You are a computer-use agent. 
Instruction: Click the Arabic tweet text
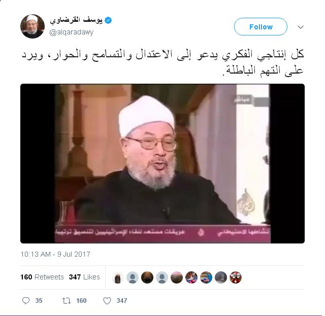point(162,62)
